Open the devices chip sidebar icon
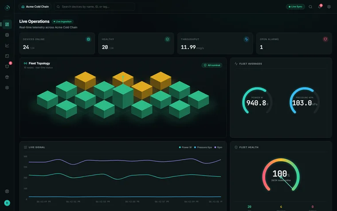Image resolution: width=337 pixels, height=211 pixels. 7,35
